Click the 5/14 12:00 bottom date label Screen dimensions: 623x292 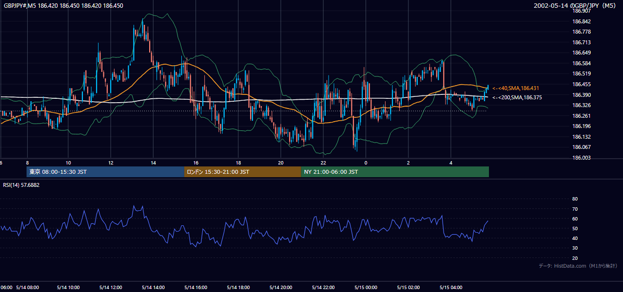[x=111, y=288]
